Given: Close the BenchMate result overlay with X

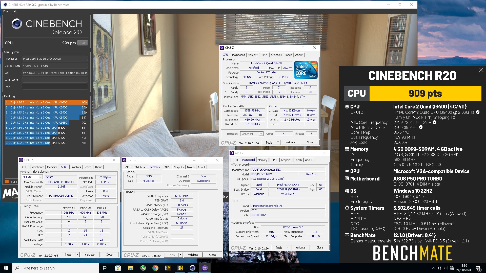Looking at the screenshot, I should [481, 70].
